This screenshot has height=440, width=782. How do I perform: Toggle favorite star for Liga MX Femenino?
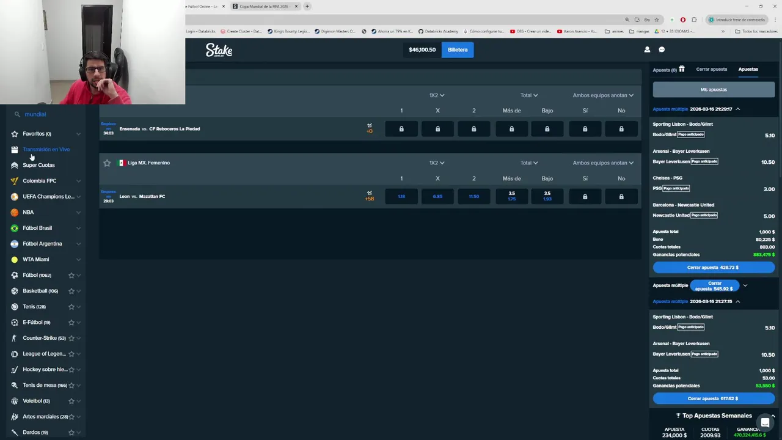coord(107,163)
